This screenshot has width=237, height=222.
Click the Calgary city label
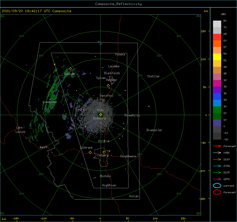coord(103,155)
